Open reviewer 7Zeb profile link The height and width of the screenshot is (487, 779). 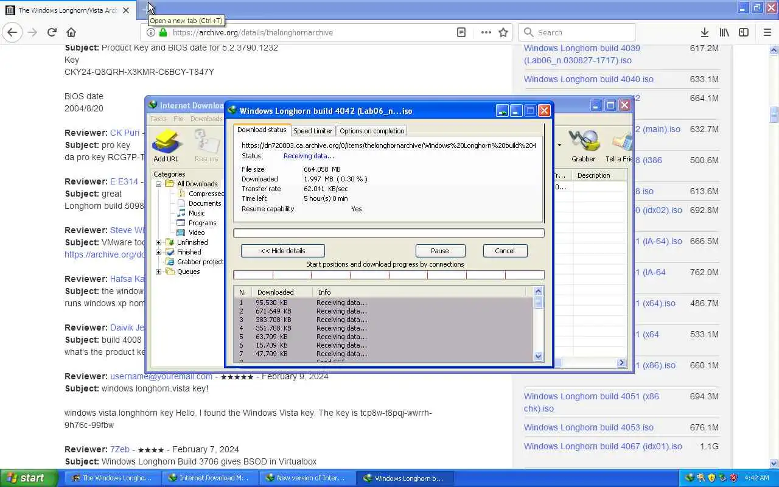pyautogui.click(x=120, y=449)
